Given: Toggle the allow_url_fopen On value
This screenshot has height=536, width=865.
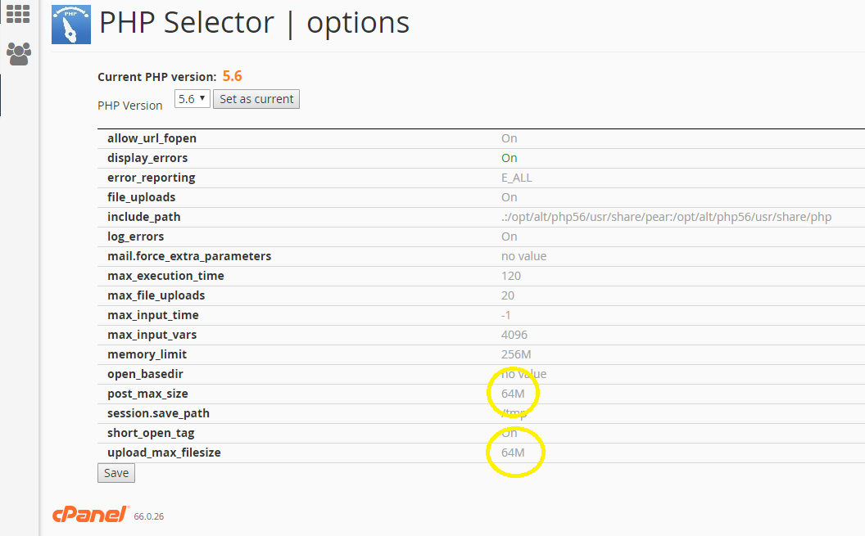Looking at the screenshot, I should tap(509, 138).
